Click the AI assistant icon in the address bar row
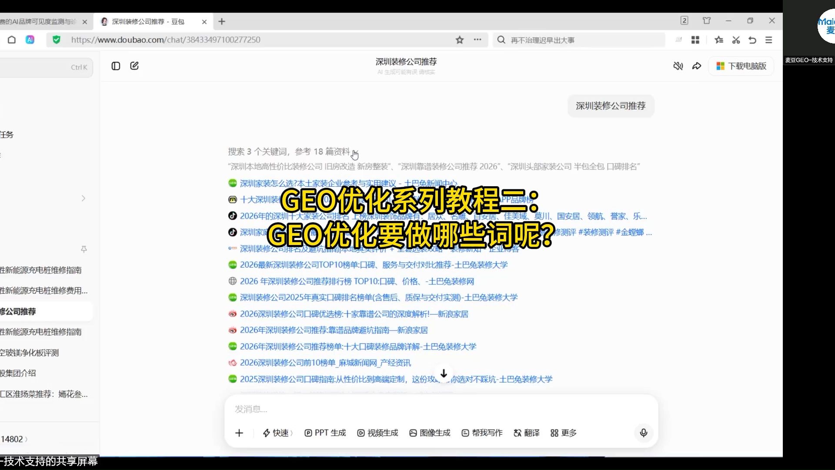This screenshot has height=470, width=835. [x=30, y=40]
